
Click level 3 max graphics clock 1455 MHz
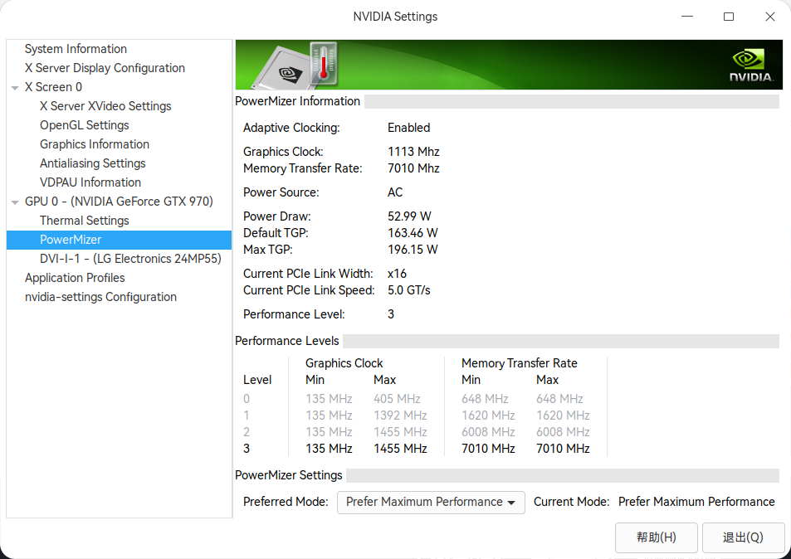[x=400, y=450]
